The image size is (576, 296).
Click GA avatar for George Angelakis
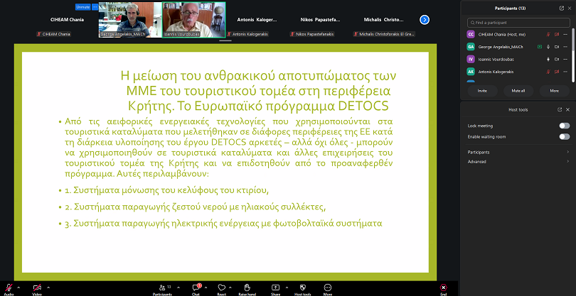[471, 47]
